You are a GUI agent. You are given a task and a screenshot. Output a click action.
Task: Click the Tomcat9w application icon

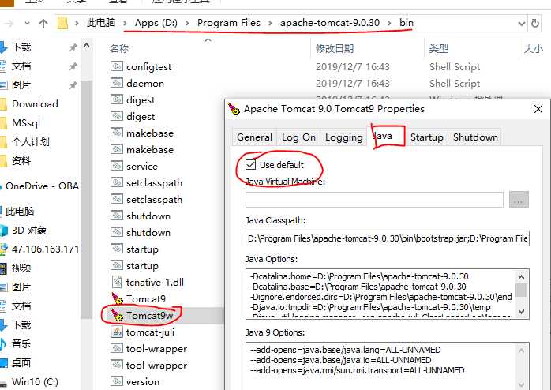coord(117,315)
